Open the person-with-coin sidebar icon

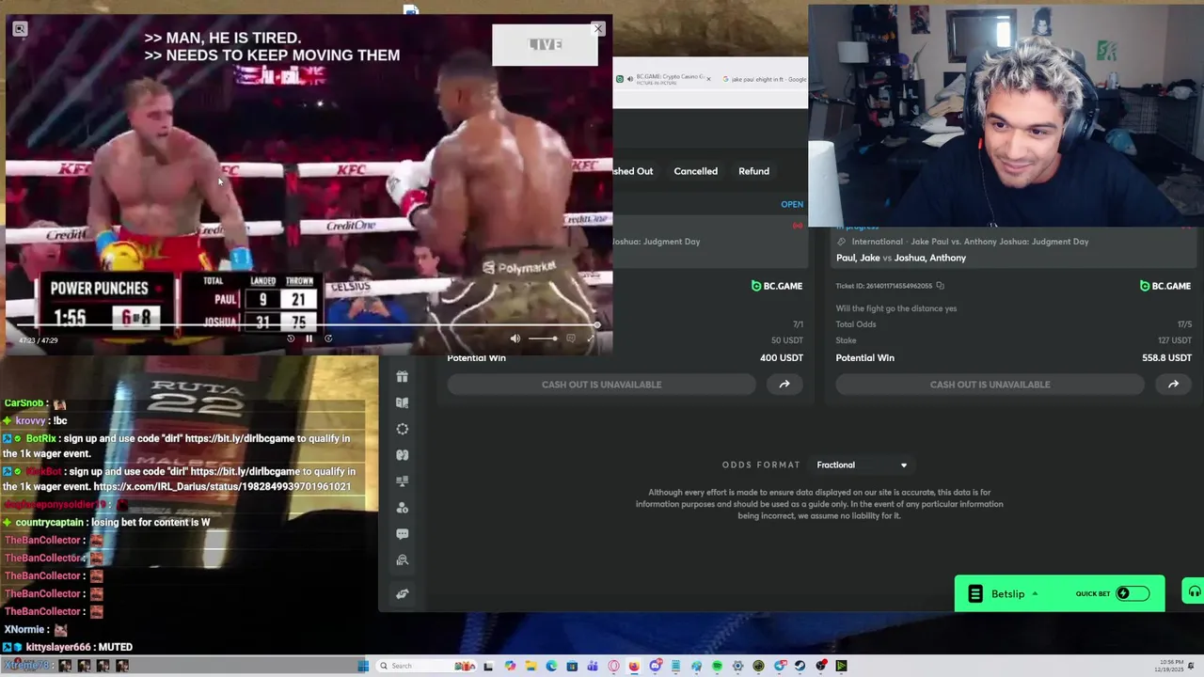point(403,508)
